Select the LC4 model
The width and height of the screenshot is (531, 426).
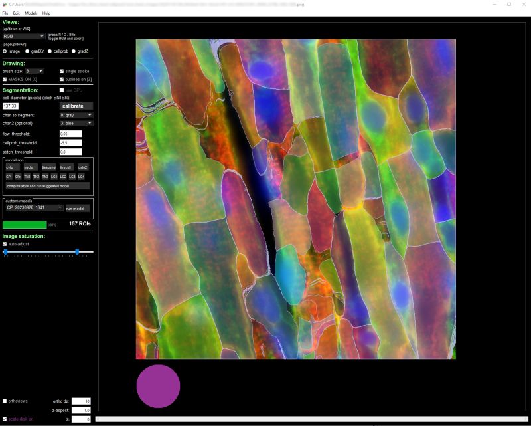(x=81, y=177)
